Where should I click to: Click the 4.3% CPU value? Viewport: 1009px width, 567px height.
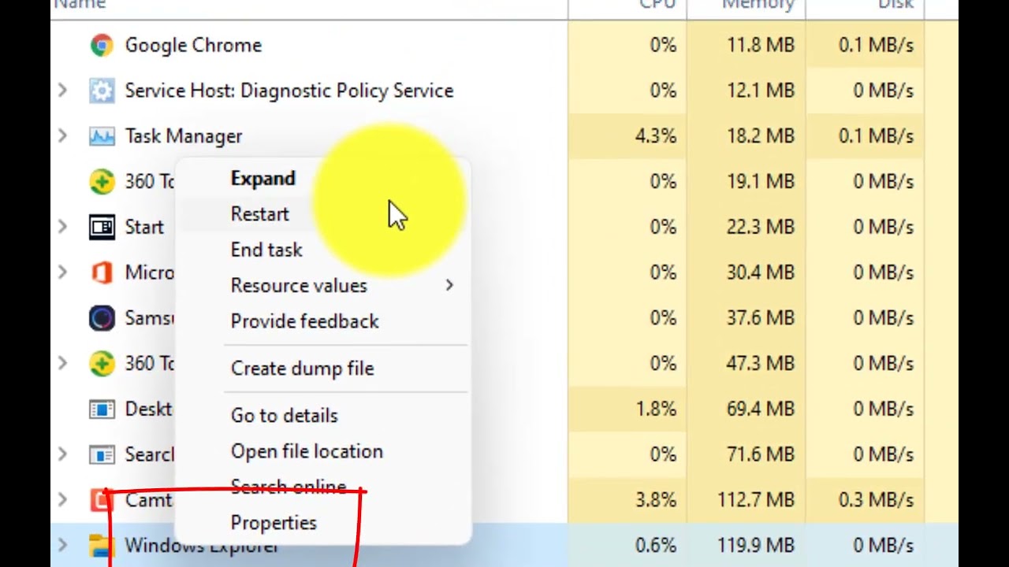[x=656, y=136]
